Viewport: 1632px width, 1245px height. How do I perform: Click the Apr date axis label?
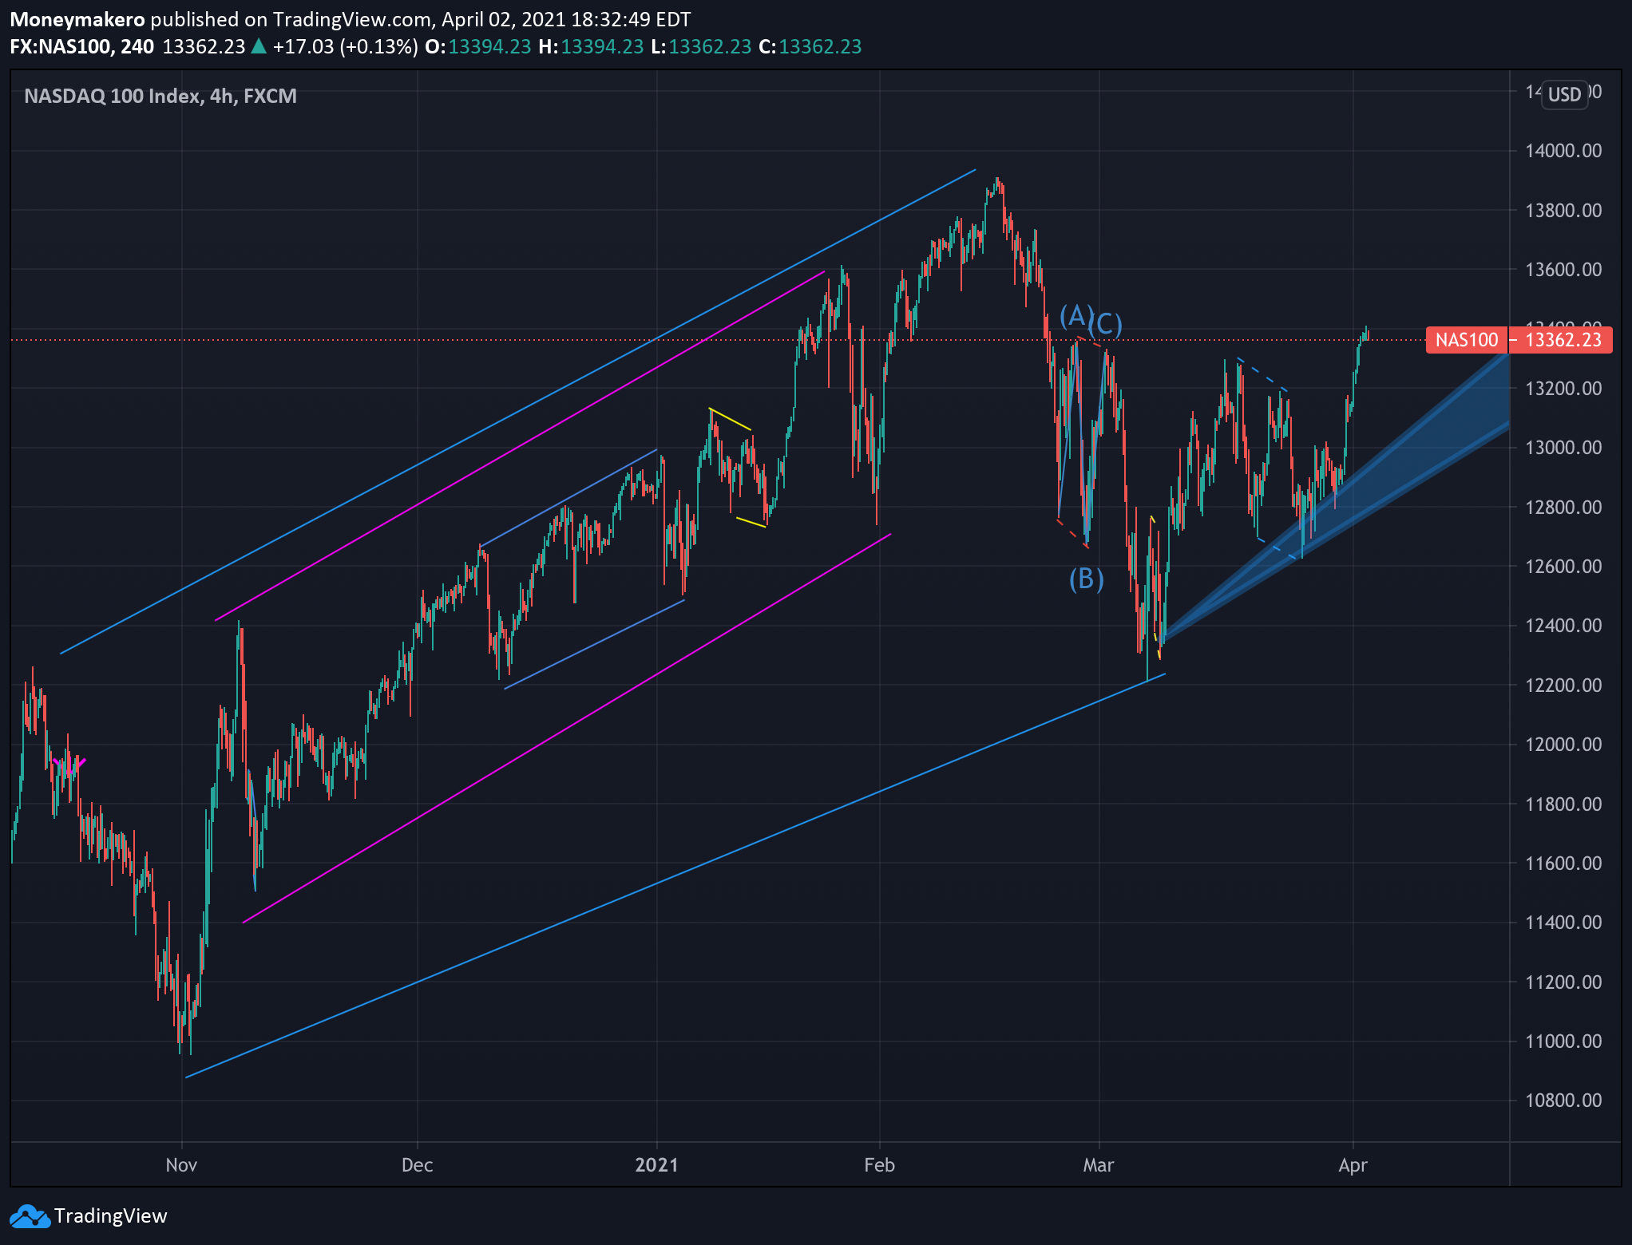(1353, 1165)
